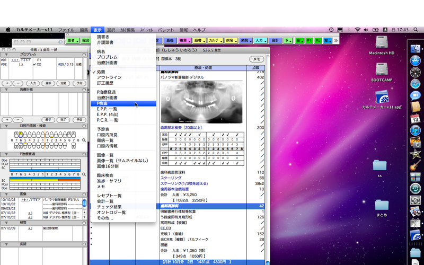Open the BOOTCAMP drive icon
Viewport: 424px width, 265px height.
tap(382, 70)
